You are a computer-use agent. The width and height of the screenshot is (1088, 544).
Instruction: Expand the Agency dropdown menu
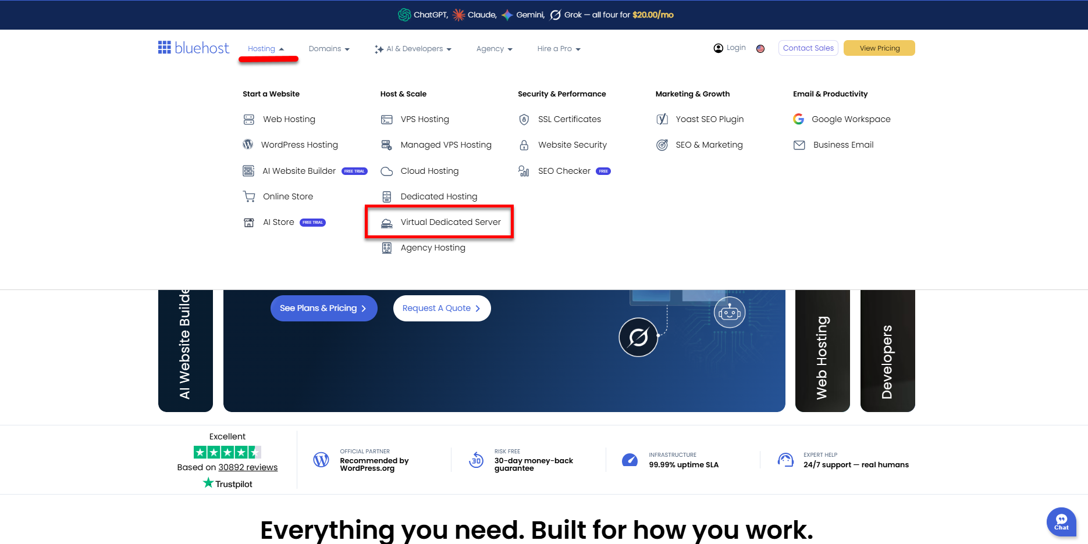pyautogui.click(x=495, y=49)
